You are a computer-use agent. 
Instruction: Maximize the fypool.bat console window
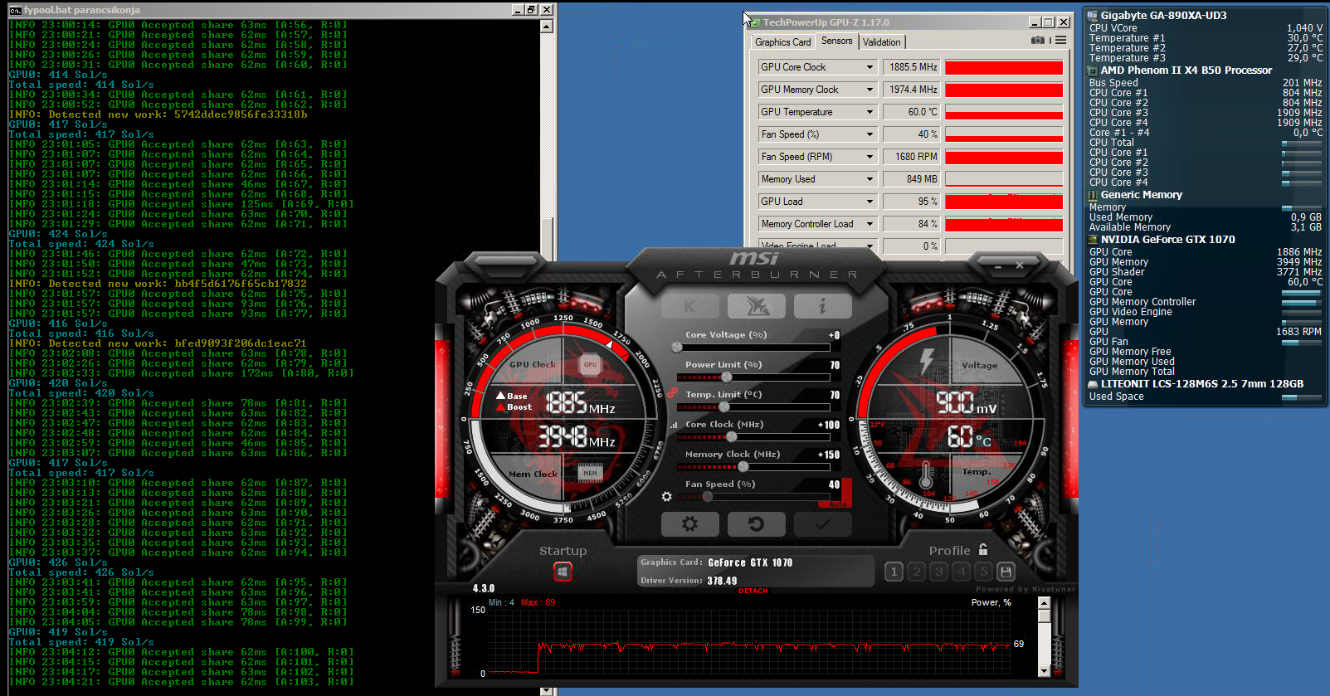531,10
